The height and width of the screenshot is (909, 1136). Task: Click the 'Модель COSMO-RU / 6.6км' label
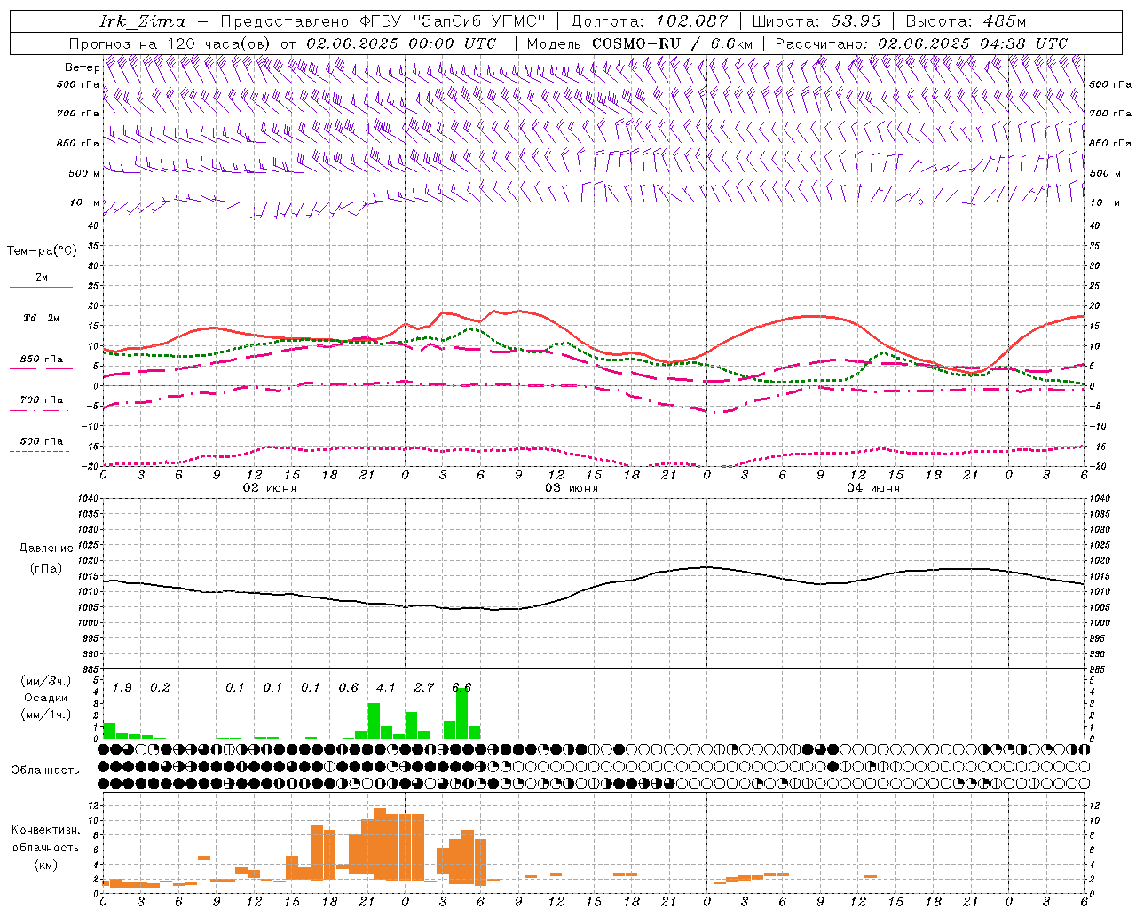click(640, 43)
